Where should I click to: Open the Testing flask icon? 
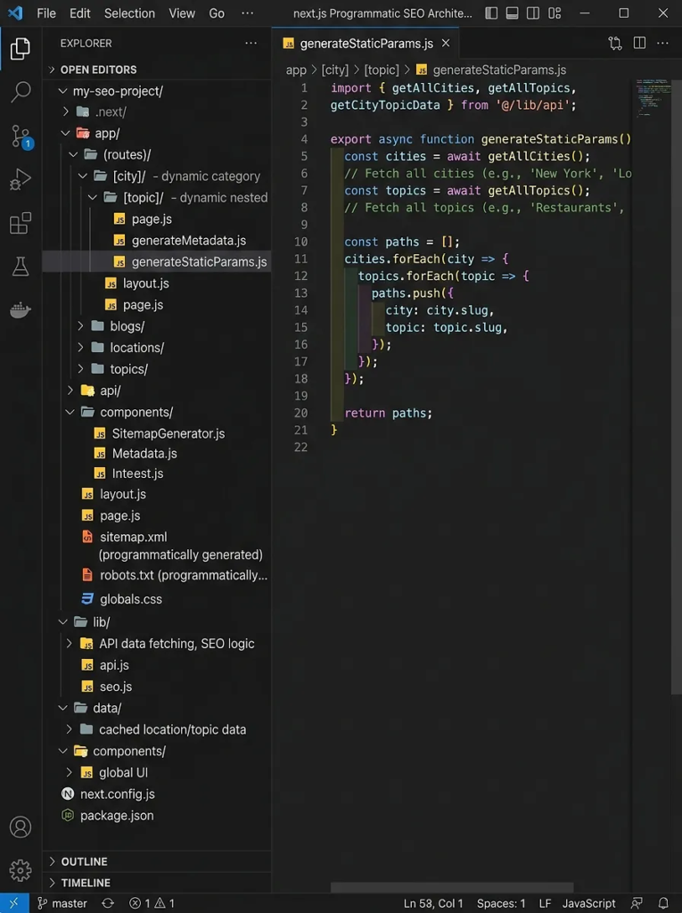[21, 266]
